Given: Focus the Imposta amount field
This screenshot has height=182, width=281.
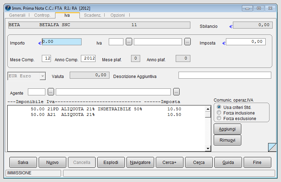Looking at the screenshot, I should (246, 42).
